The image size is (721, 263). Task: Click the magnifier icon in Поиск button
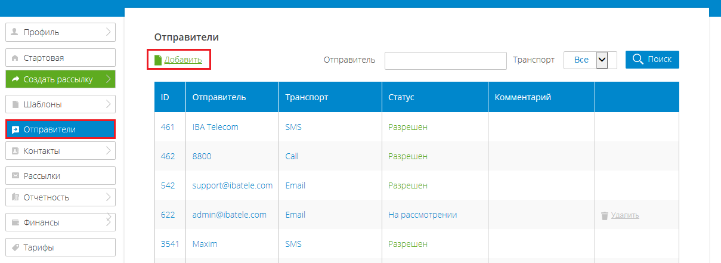[638, 59]
